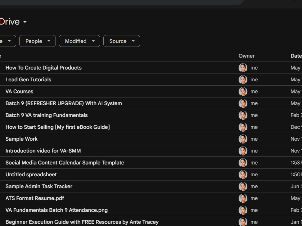Image resolution: width=302 pixels, height=226 pixels.
Task: Click owner avatar for How to Start Selling
Action: [x=243, y=127]
